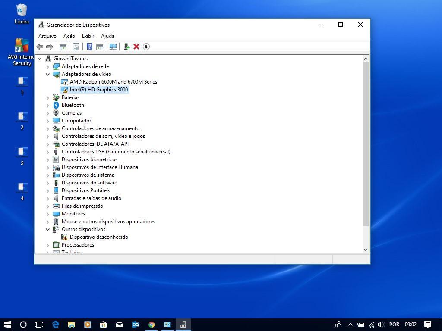Select the Computador category label
This screenshot has width=442, height=331.
pos(76,121)
